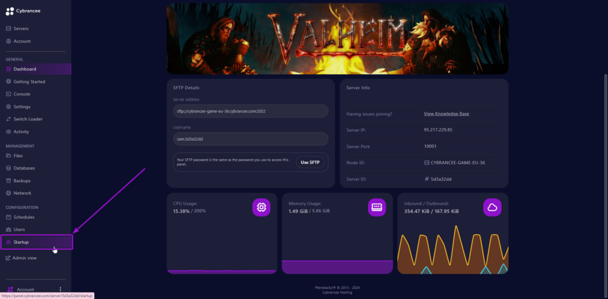
Task: Click the CPU Usage 15.38% value
Action: pos(181,211)
